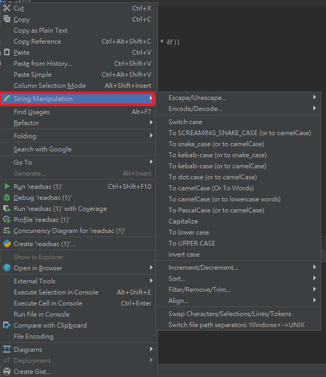
Task: Click the Open in Browser globe icon
Action: click(x=7, y=268)
